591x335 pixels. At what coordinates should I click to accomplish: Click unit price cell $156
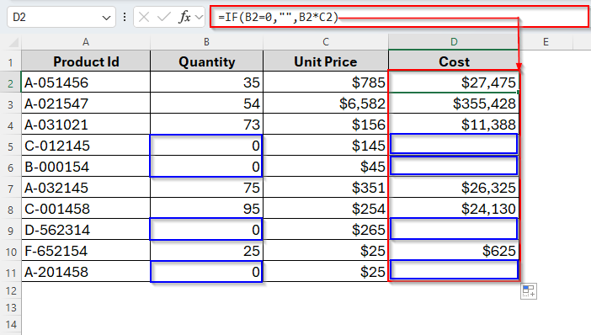[x=326, y=125]
